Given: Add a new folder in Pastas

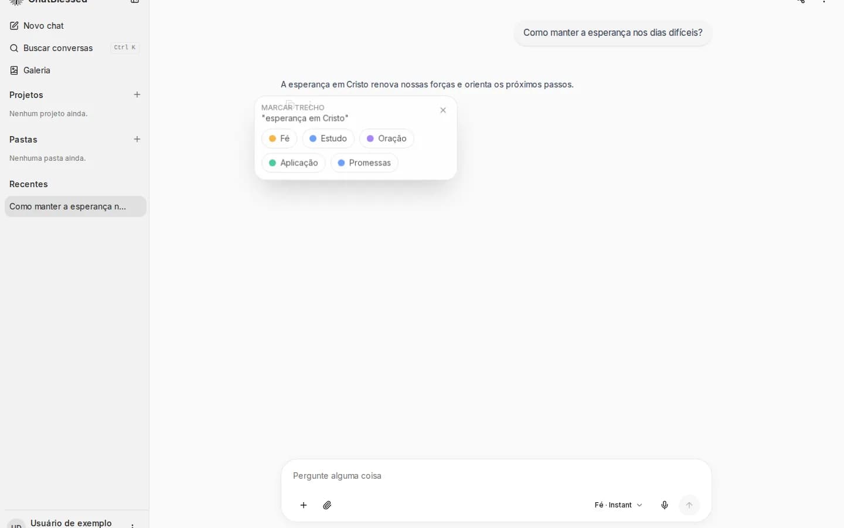Looking at the screenshot, I should (x=137, y=139).
